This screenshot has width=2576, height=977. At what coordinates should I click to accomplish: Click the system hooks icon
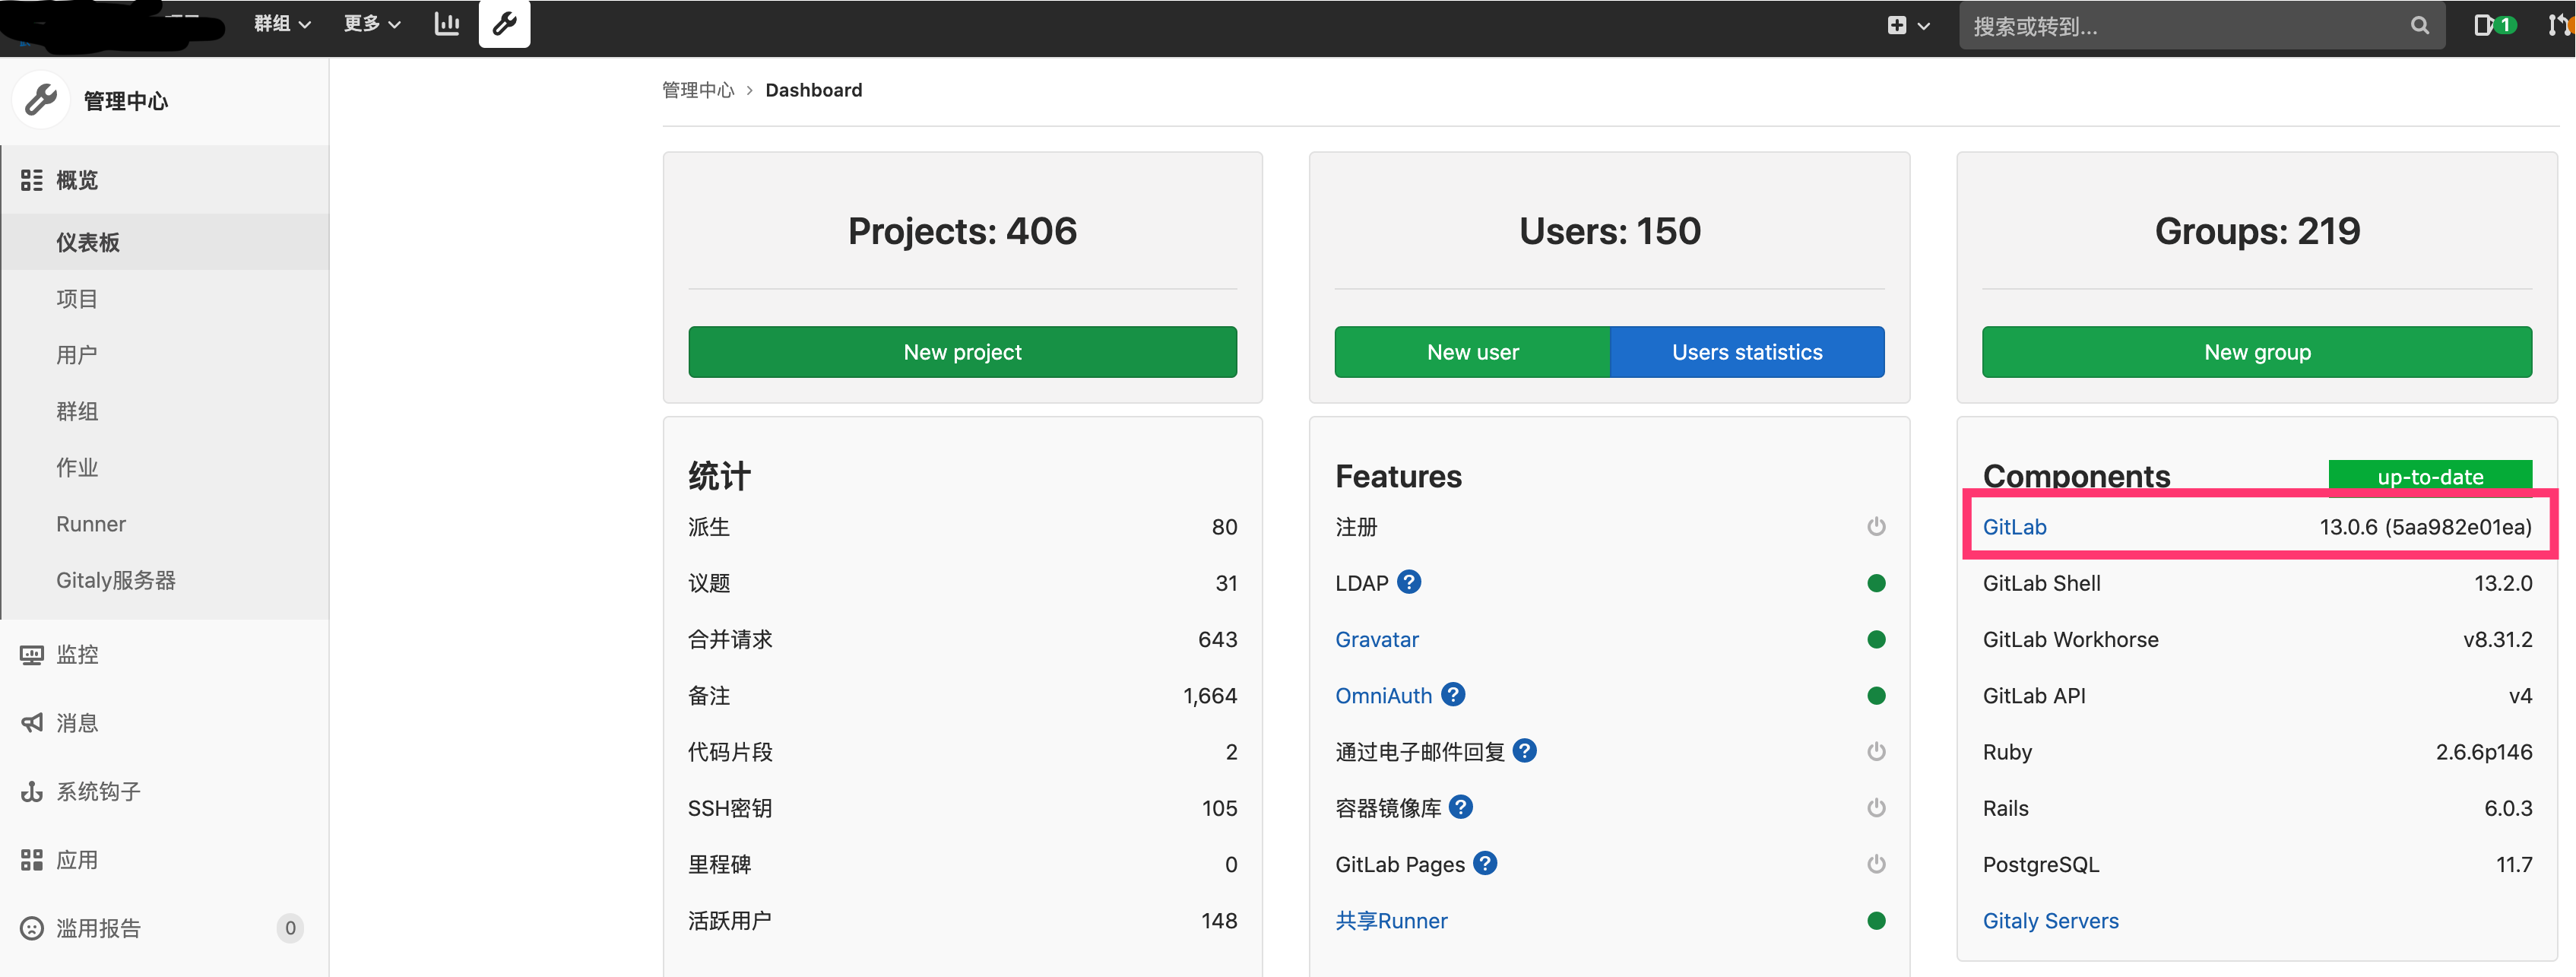click(31, 792)
